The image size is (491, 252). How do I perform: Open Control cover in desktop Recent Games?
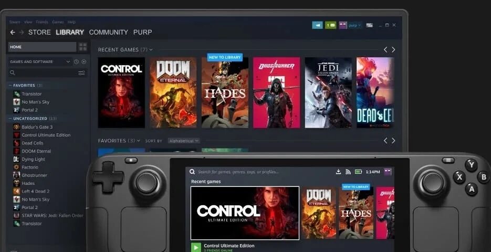tap(121, 92)
